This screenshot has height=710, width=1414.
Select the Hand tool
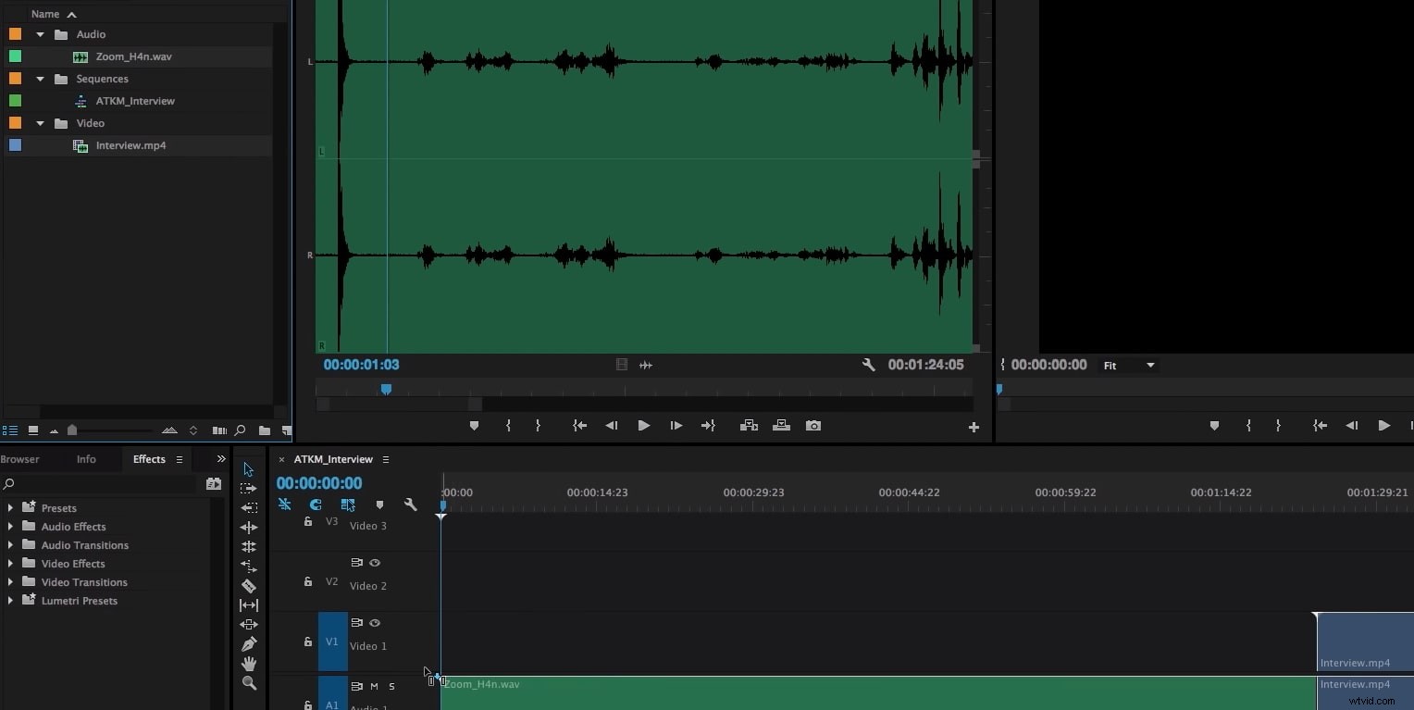[248, 664]
